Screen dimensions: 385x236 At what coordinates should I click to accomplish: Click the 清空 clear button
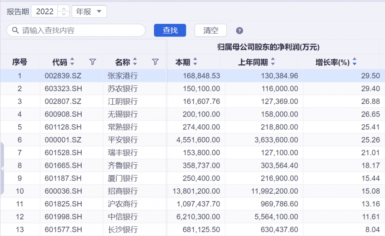[211, 30]
